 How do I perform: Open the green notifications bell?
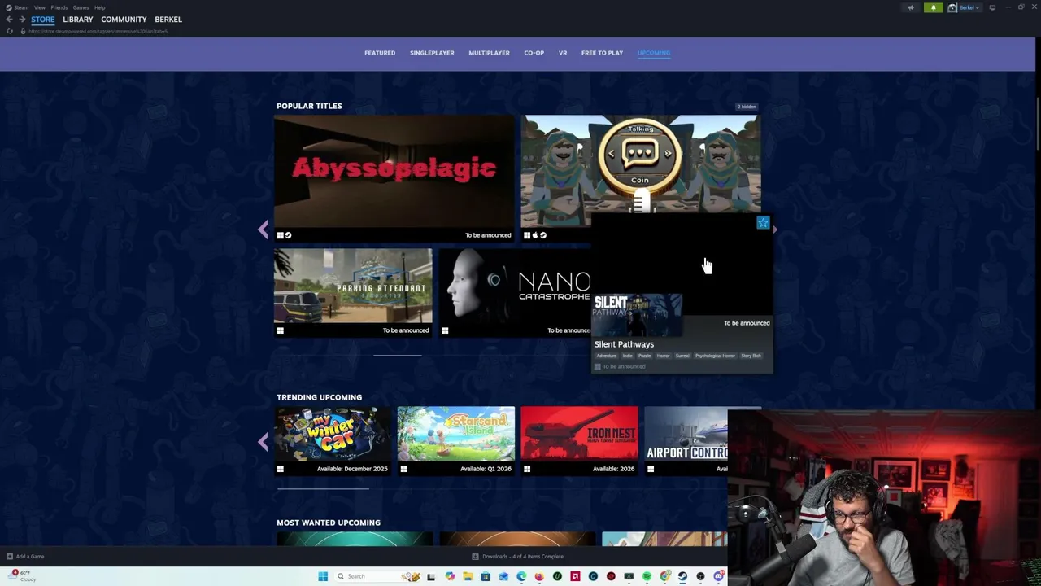coord(934,7)
